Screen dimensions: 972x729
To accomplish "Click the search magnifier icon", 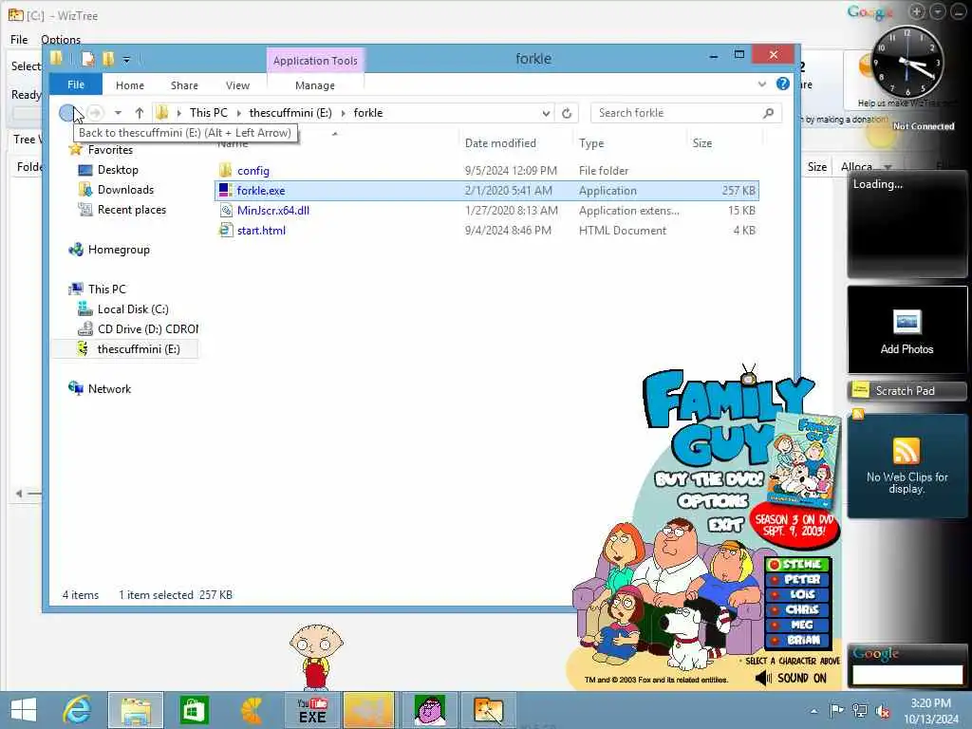I will (x=769, y=113).
